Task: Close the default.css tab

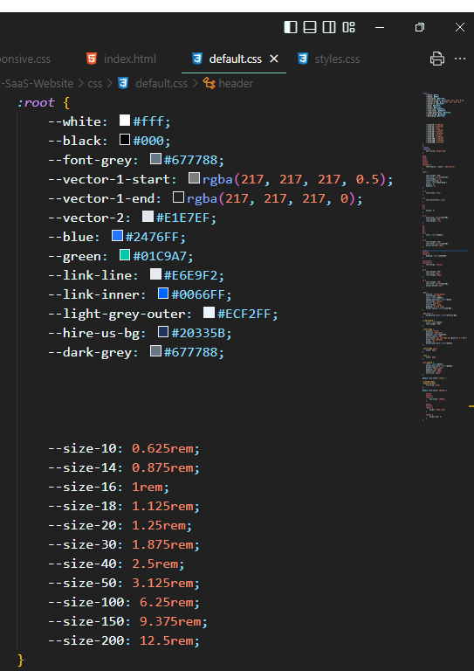Action: tap(274, 59)
